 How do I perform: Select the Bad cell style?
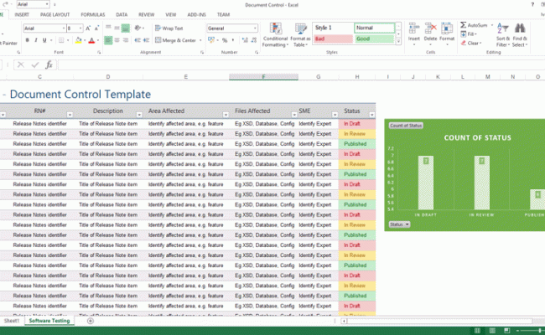pyautogui.click(x=333, y=39)
